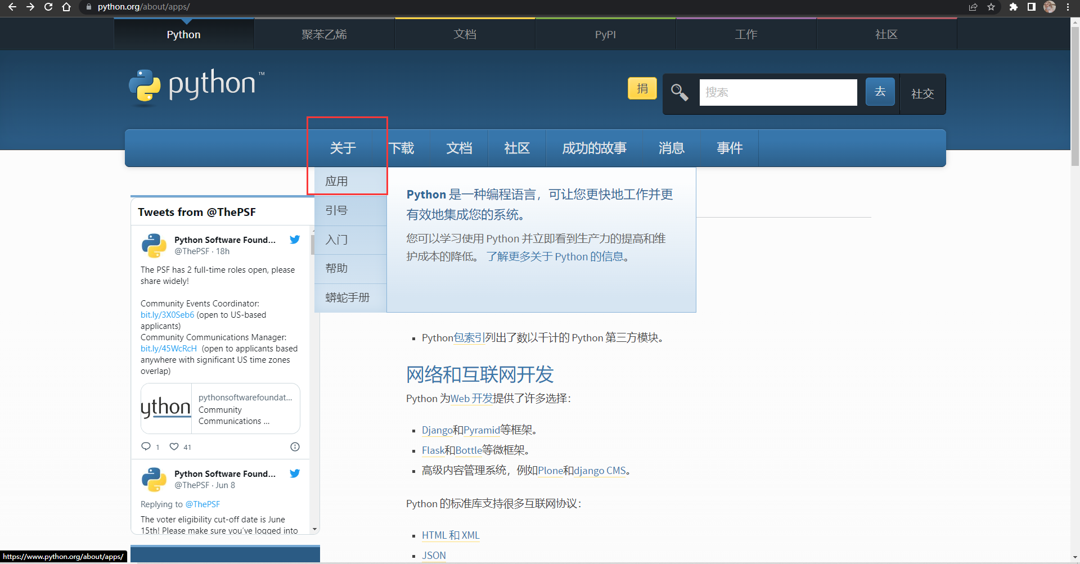
Task: Open the 社区 main navigation menu
Action: point(517,148)
